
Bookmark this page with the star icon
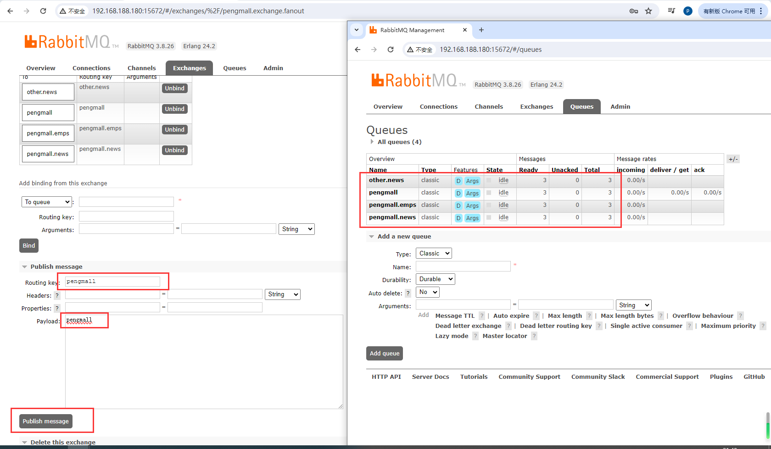tap(648, 11)
